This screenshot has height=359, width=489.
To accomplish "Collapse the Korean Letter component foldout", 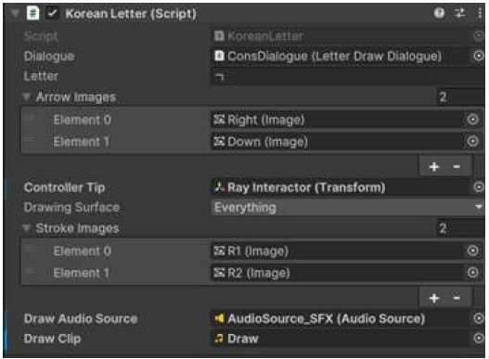I will [15, 13].
